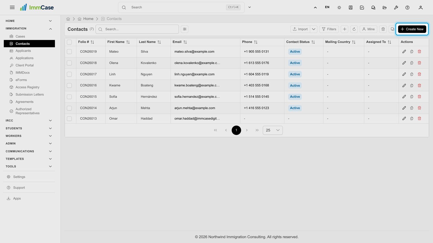This screenshot has width=433, height=243.
Task: Click the refresh contacts icon
Action: click(354, 29)
